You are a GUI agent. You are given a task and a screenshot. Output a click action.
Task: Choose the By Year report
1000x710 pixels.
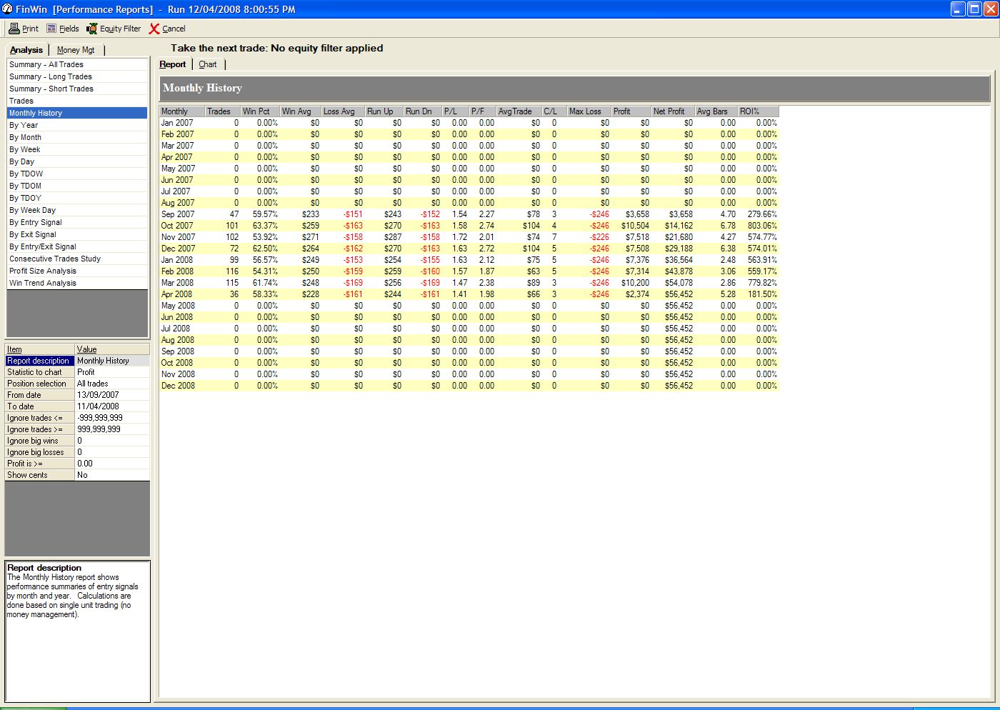point(24,125)
